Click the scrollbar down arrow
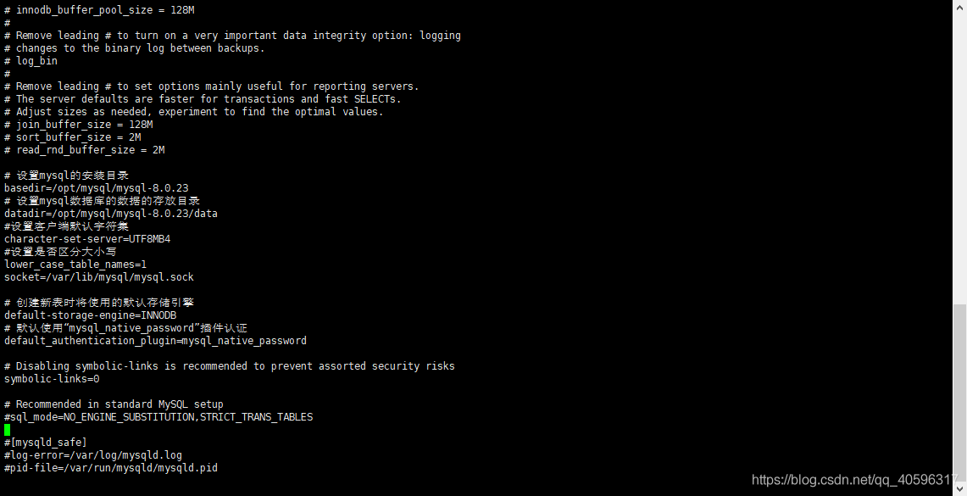The height and width of the screenshot is (496, 967). (959, 489)
